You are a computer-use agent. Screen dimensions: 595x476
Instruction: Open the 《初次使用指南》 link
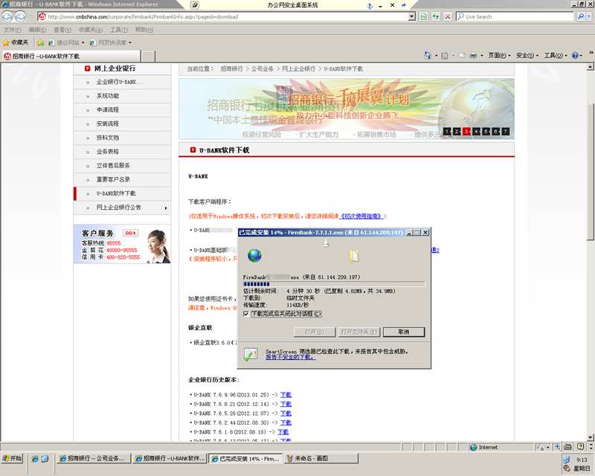click(x=361, y=216)
